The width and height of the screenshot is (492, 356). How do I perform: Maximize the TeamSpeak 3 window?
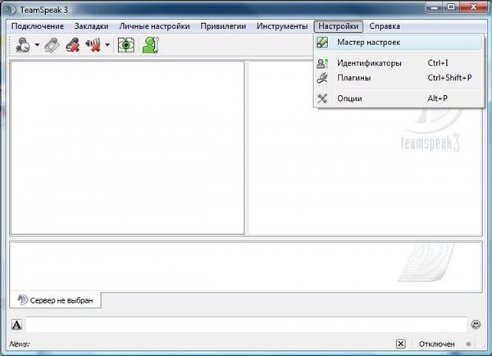[451, 7]
